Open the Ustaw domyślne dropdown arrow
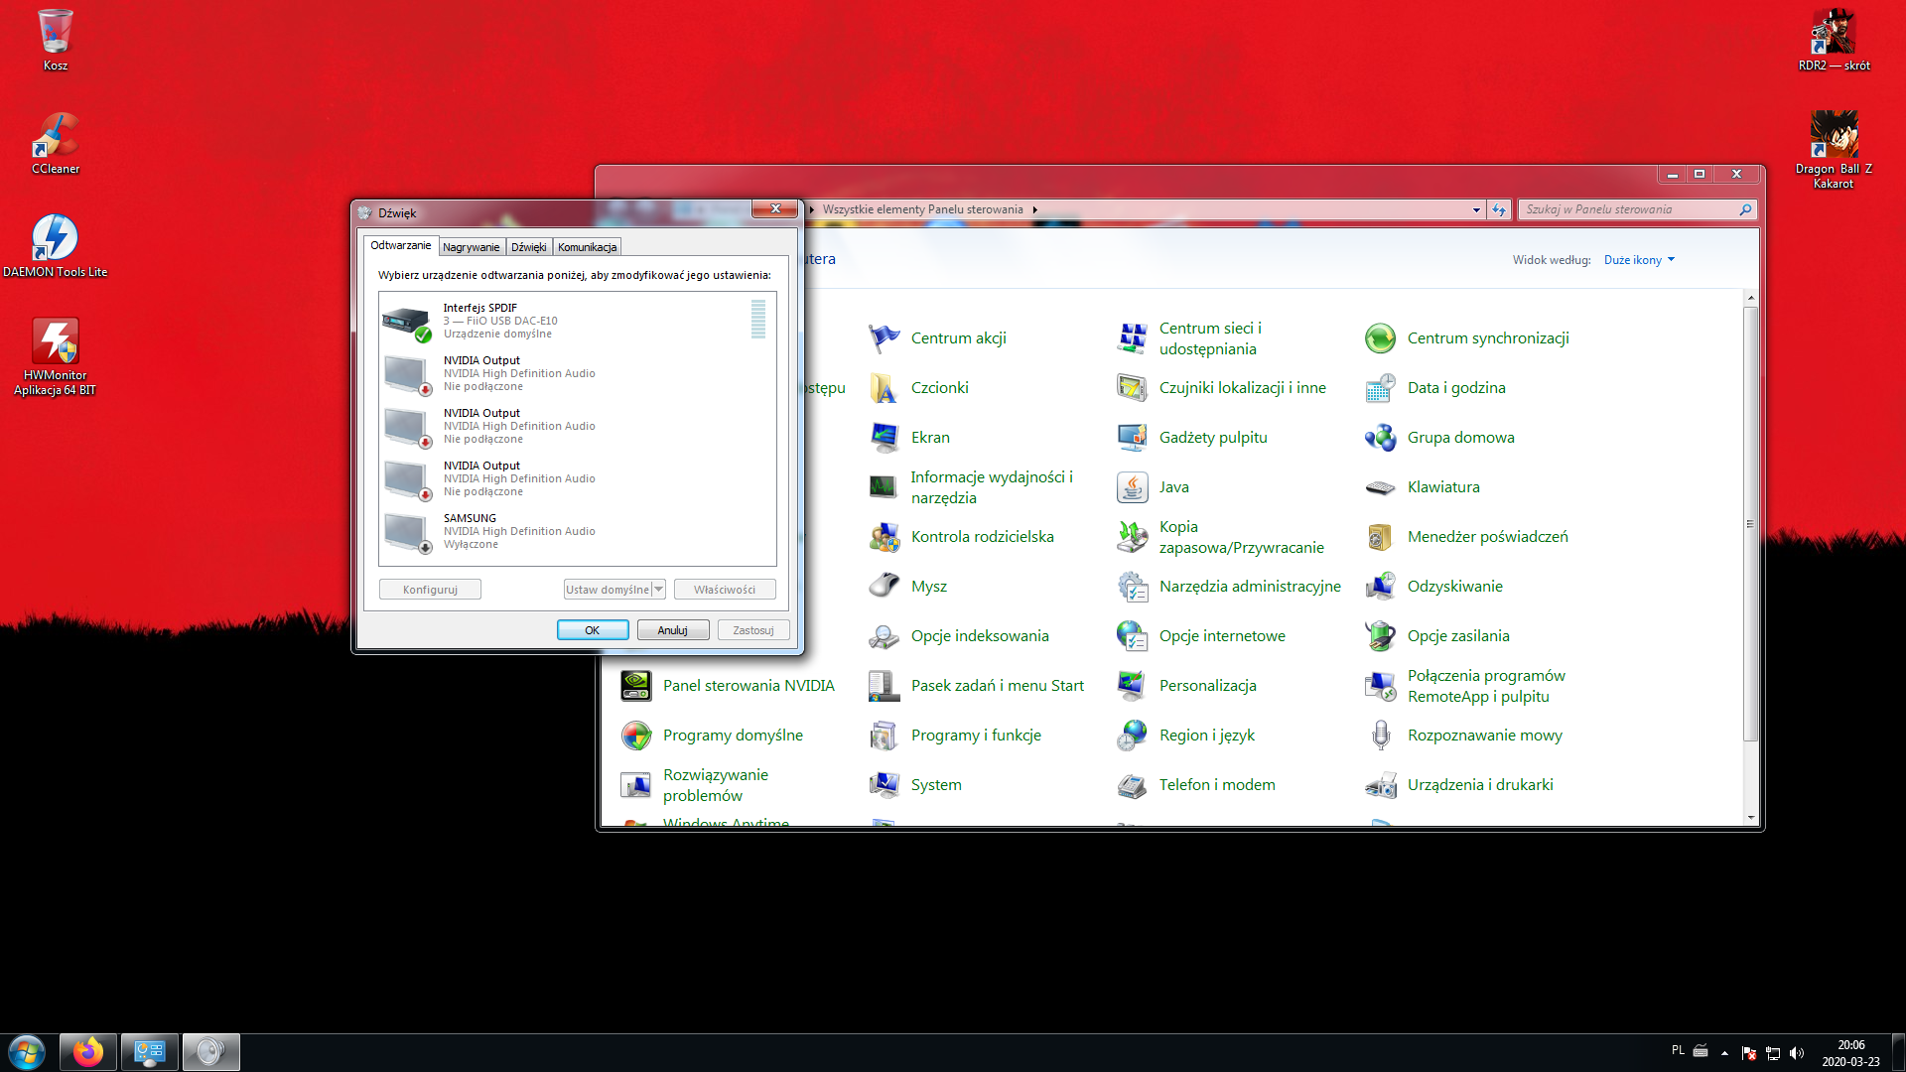 click(x=658, y=590)
